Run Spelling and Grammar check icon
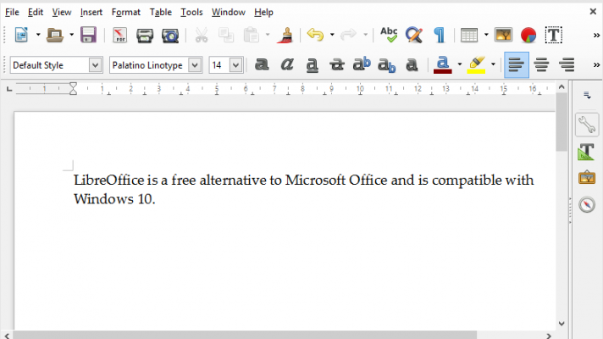 (x=389, y=35)
